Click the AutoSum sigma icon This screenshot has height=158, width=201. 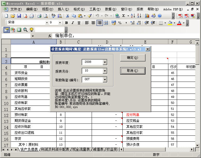(123, 16)
